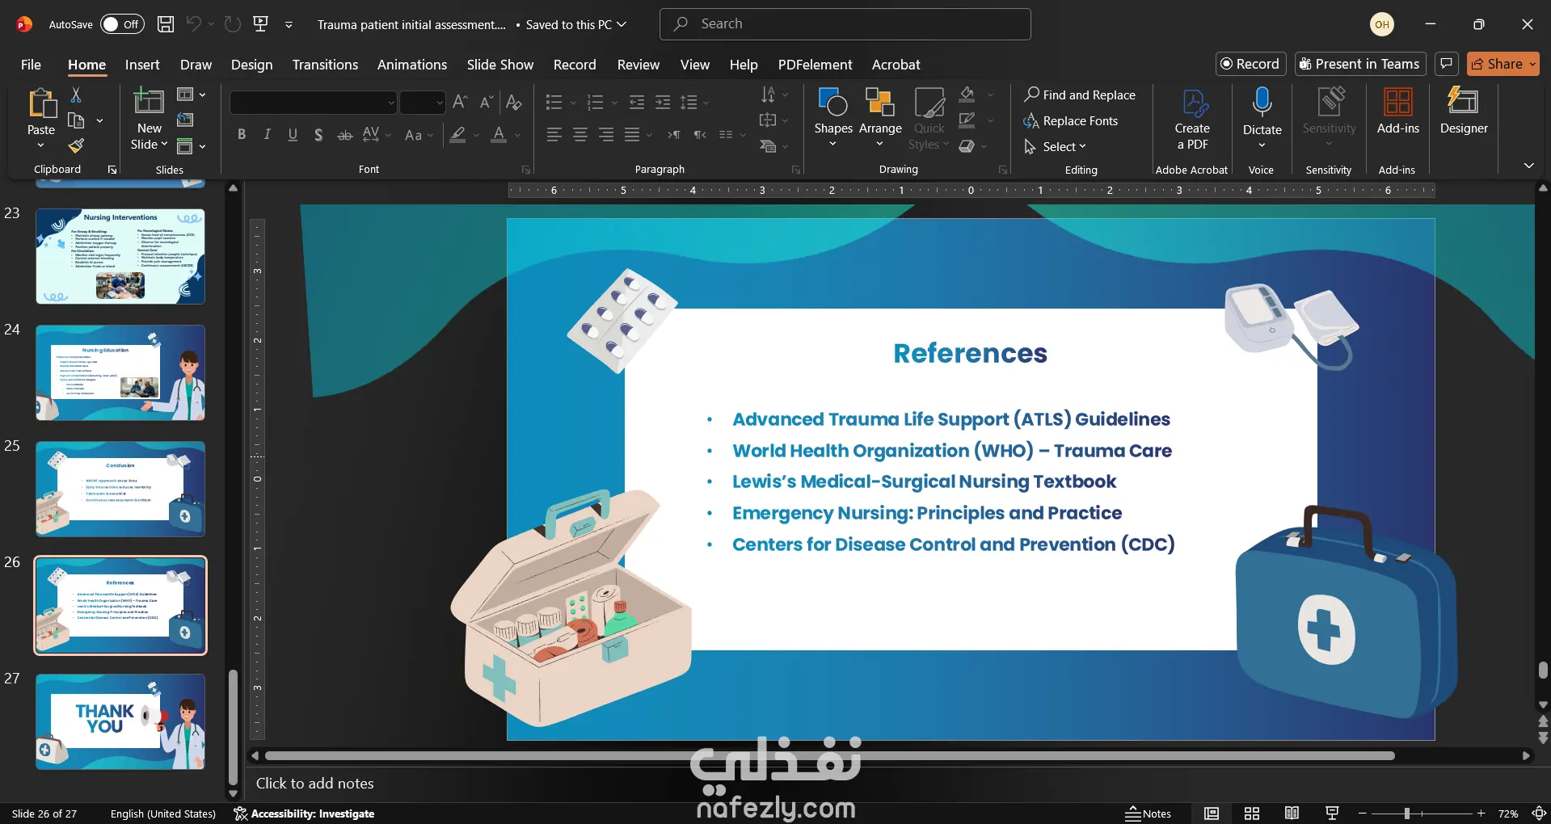Click the Clear All Formatting icon

[x=513, y=103]
